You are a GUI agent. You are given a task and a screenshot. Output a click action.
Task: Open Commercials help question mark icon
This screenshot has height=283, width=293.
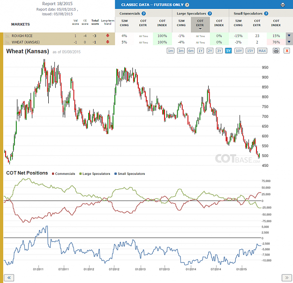pyautogui.click(x=143, y=14)
